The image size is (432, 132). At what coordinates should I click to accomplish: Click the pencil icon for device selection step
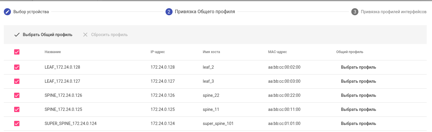7,12
